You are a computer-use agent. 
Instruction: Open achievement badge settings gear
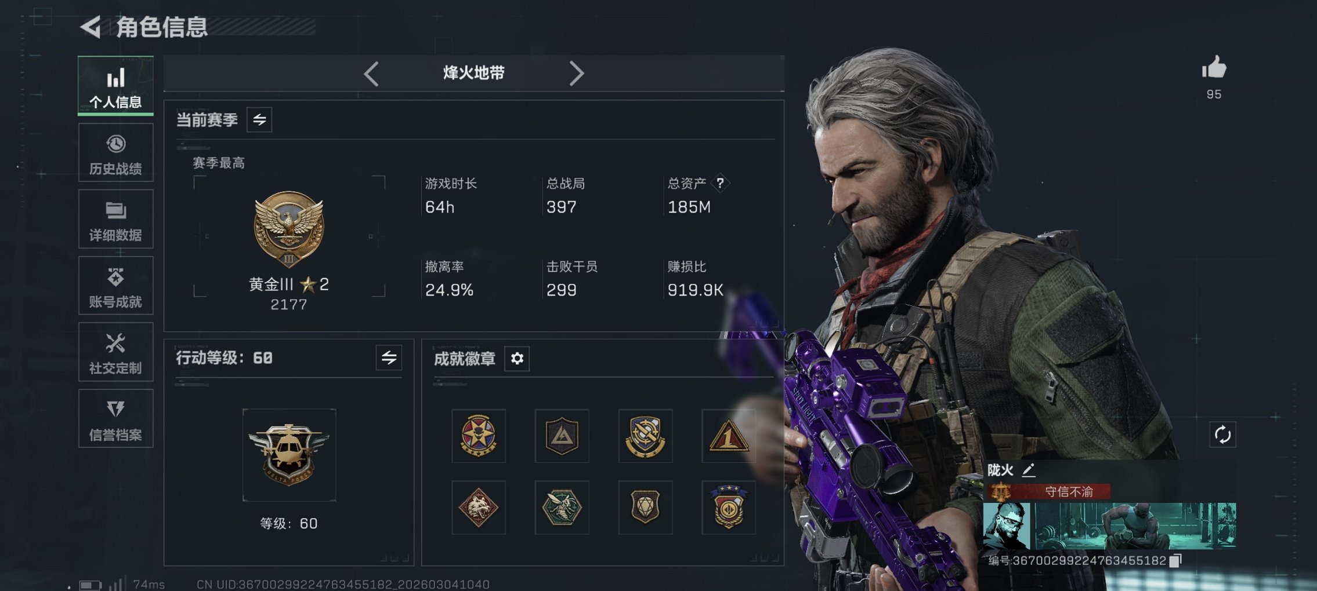click(x=517, y=359)
